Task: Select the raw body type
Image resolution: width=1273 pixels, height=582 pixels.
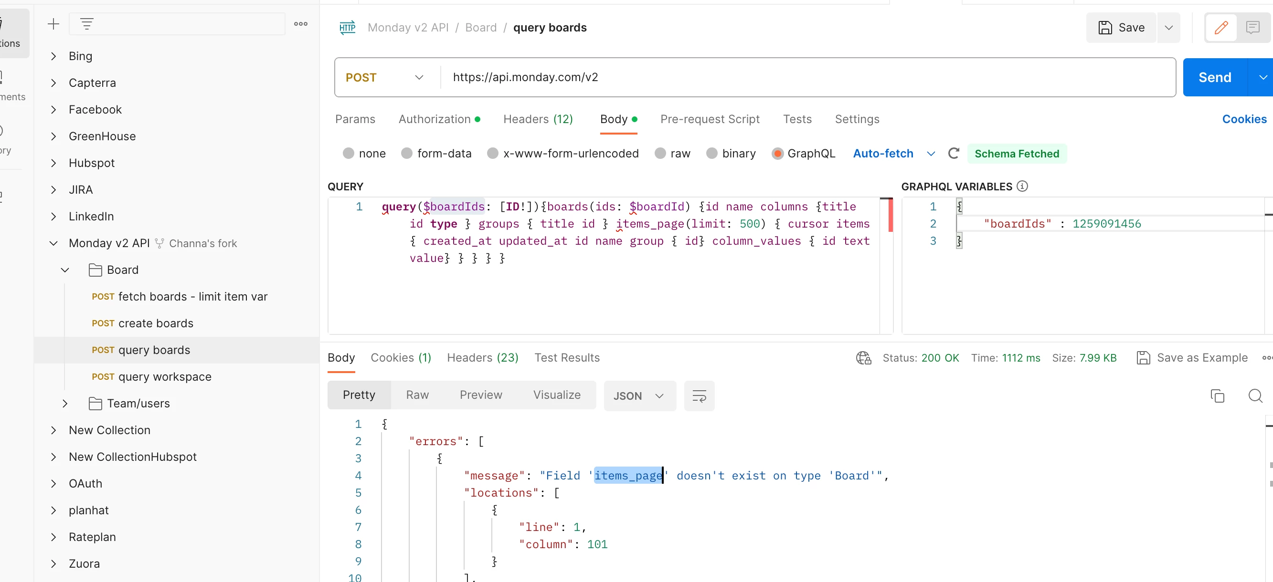Action: (660, 154)
